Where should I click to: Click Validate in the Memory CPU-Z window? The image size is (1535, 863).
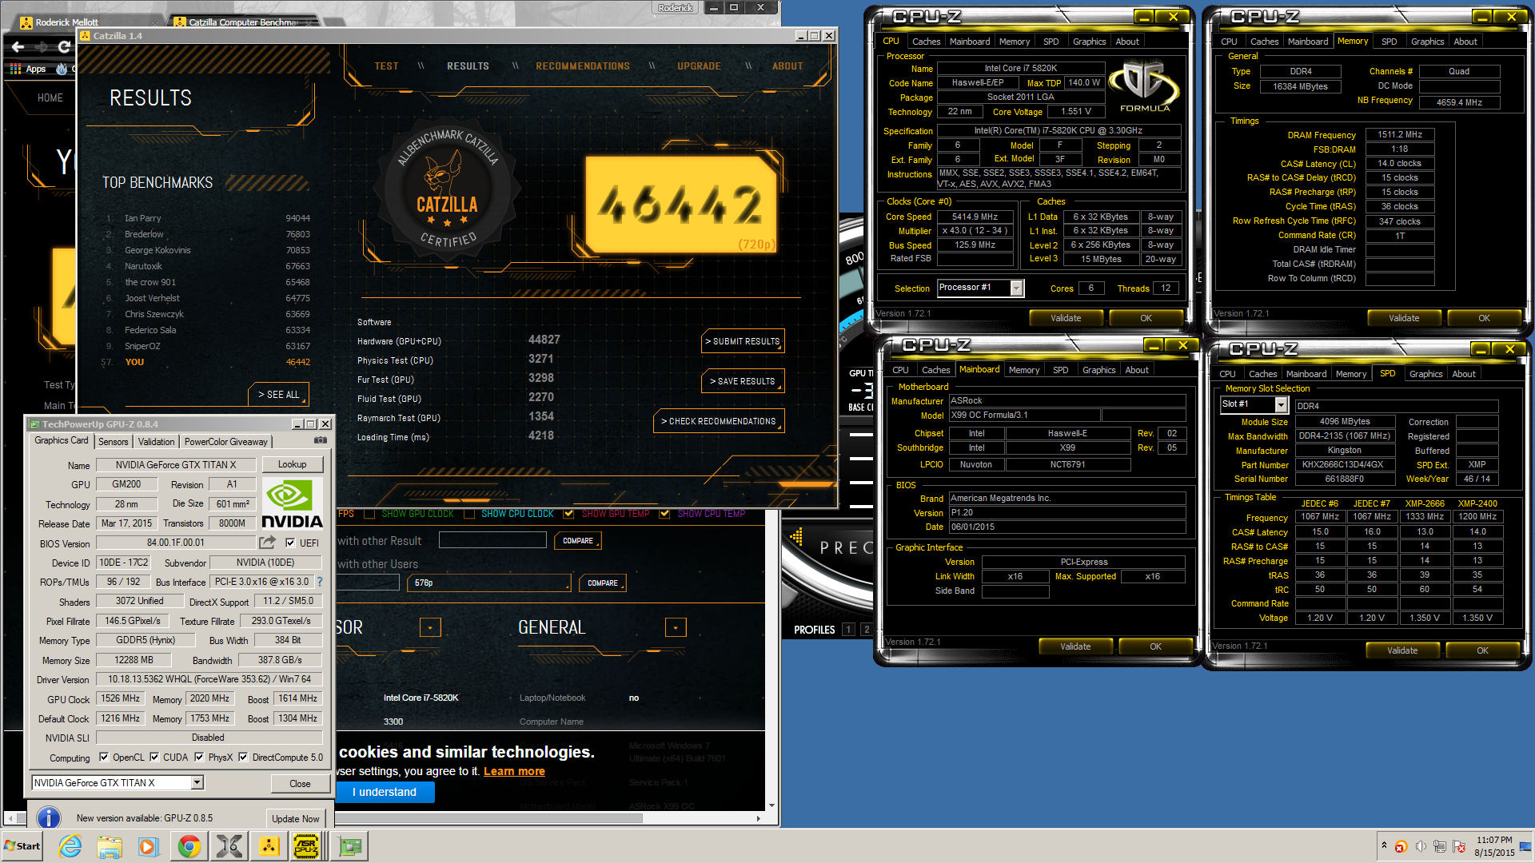coord(1404,318)
